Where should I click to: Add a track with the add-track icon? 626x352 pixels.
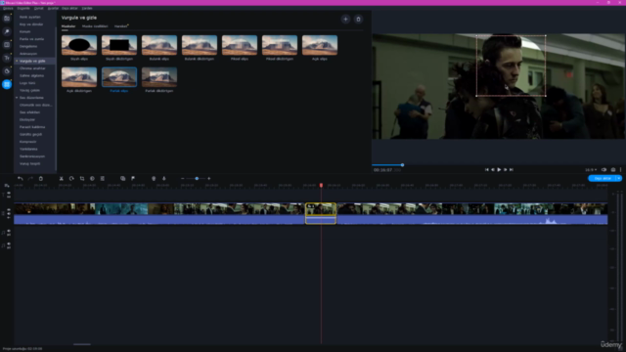[7, 186]
